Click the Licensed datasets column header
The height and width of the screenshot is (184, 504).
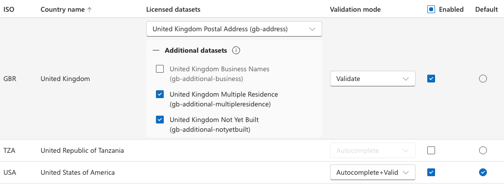coord(173,10)
